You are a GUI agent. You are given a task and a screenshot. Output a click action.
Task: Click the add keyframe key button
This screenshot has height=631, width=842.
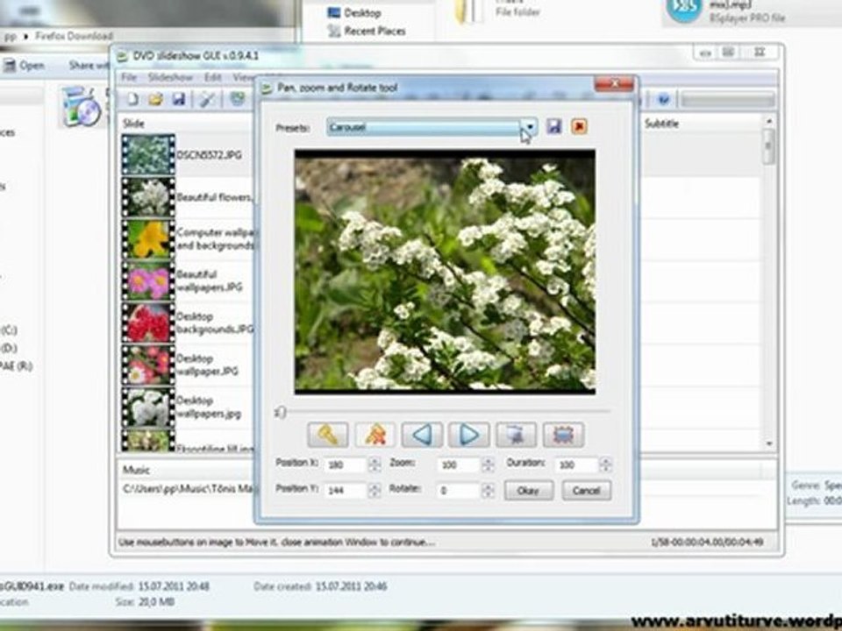(327, 435)
